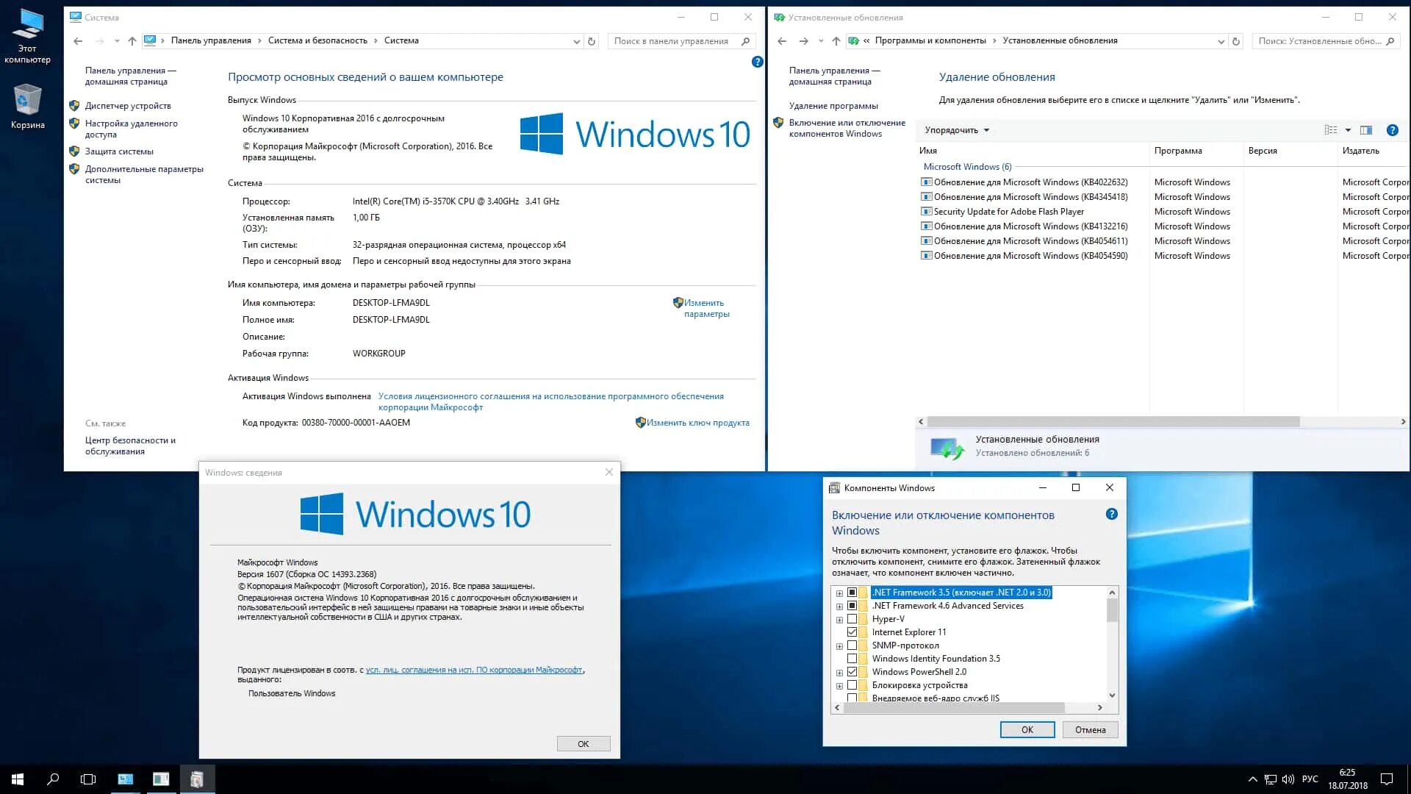
Task: Click Система и безопасность breadcrumb
Action: point(317,40)
